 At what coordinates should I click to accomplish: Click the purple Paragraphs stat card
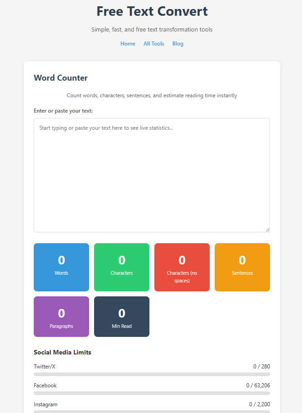[61, 316]
